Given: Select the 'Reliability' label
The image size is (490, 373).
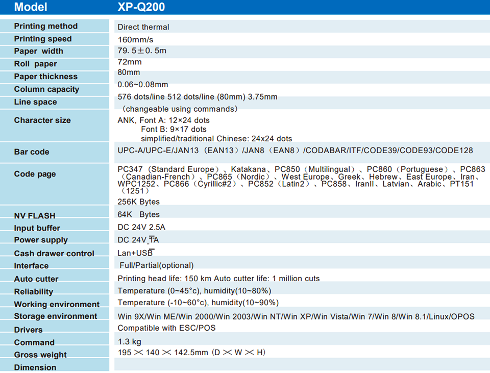Looking at the screenshot, I should (34, 292).
